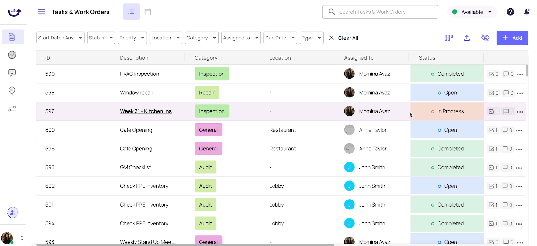Screen dimensions: 537x246
Task: Open the checkmark circle sidebar icon
Action: tap(12, 55)
